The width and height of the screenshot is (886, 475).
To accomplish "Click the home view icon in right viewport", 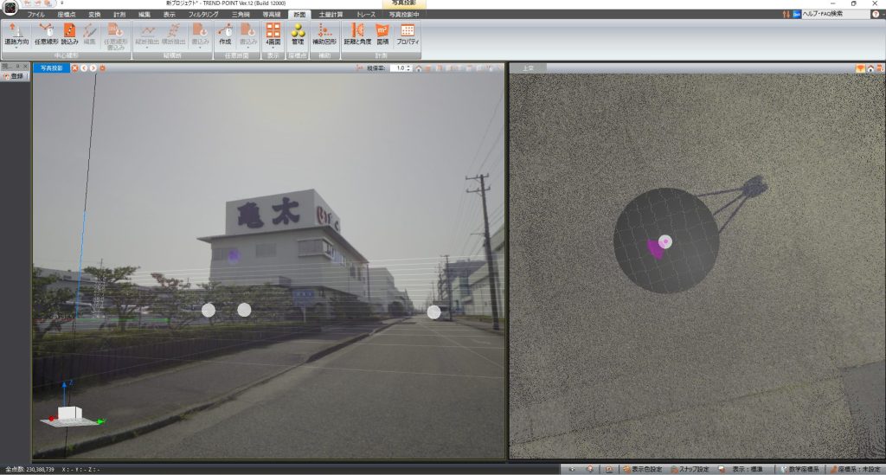I will click(x=870, y=68).
